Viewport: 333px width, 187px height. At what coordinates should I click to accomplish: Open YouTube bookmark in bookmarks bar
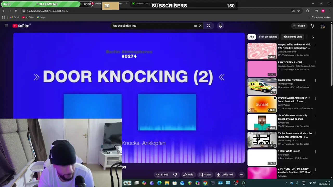(x=28, y=17)
